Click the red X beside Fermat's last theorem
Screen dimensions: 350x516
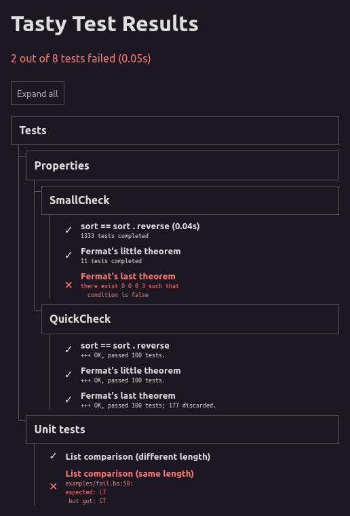click(x=69, y=285)
